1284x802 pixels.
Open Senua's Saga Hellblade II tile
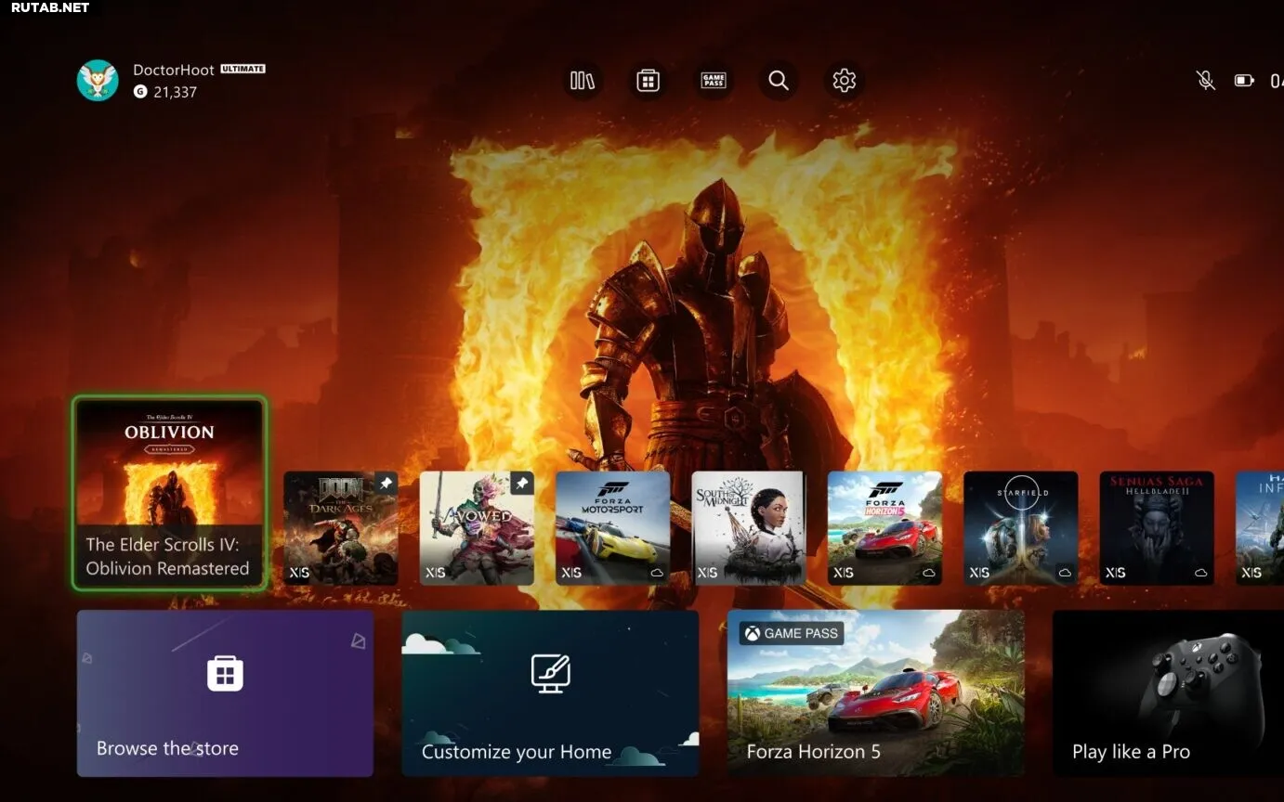(x=1157, y=528)
